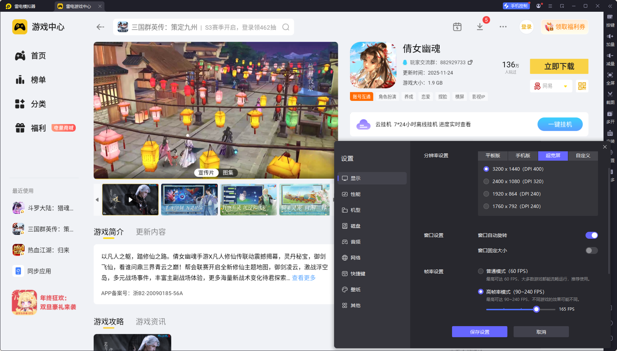
Task: Select resolution 3200 x 1440 (DPI 400)
Action: [x=486, y=169]
